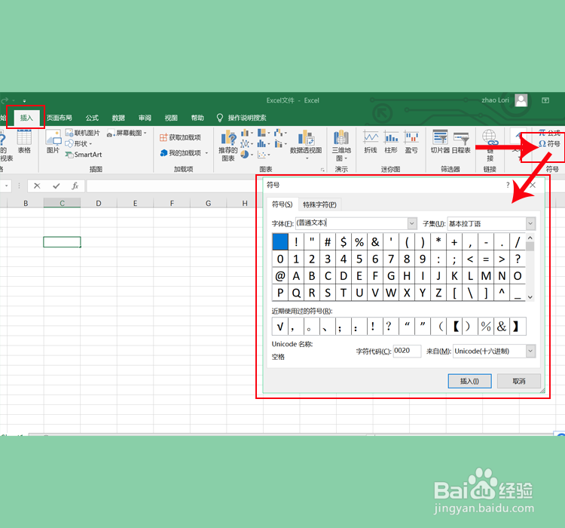The image size is (565, 528).
Task: Select the 符号(S) tab in dialog
Action: [282, 204]
